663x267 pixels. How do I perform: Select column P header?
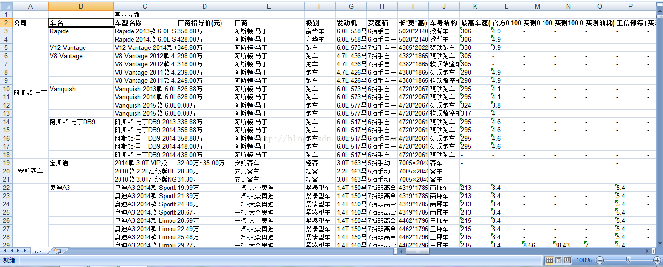click(x=630, y=6)
